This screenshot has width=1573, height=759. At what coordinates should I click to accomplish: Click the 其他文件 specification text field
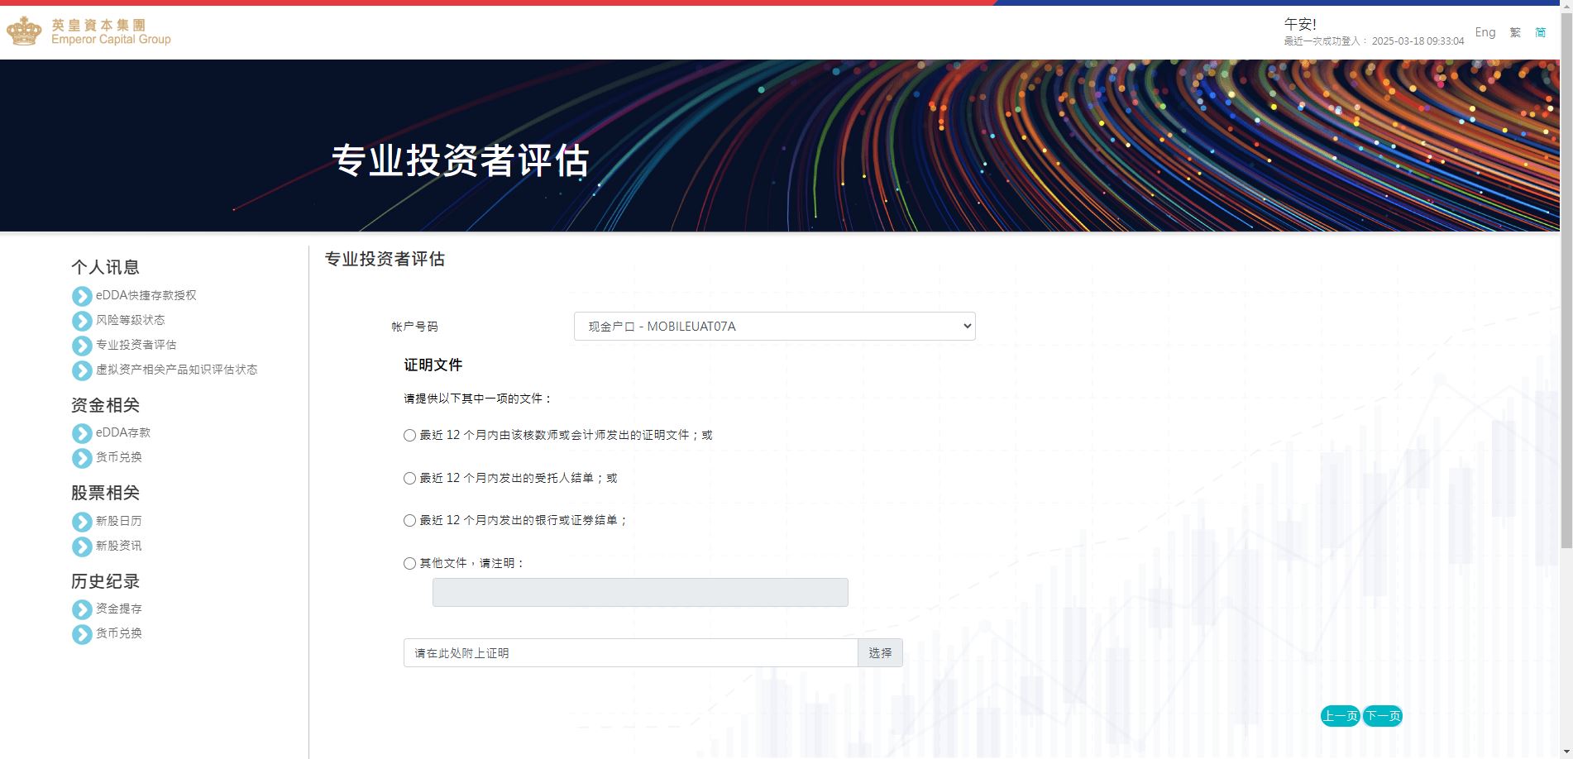[640, 592]
